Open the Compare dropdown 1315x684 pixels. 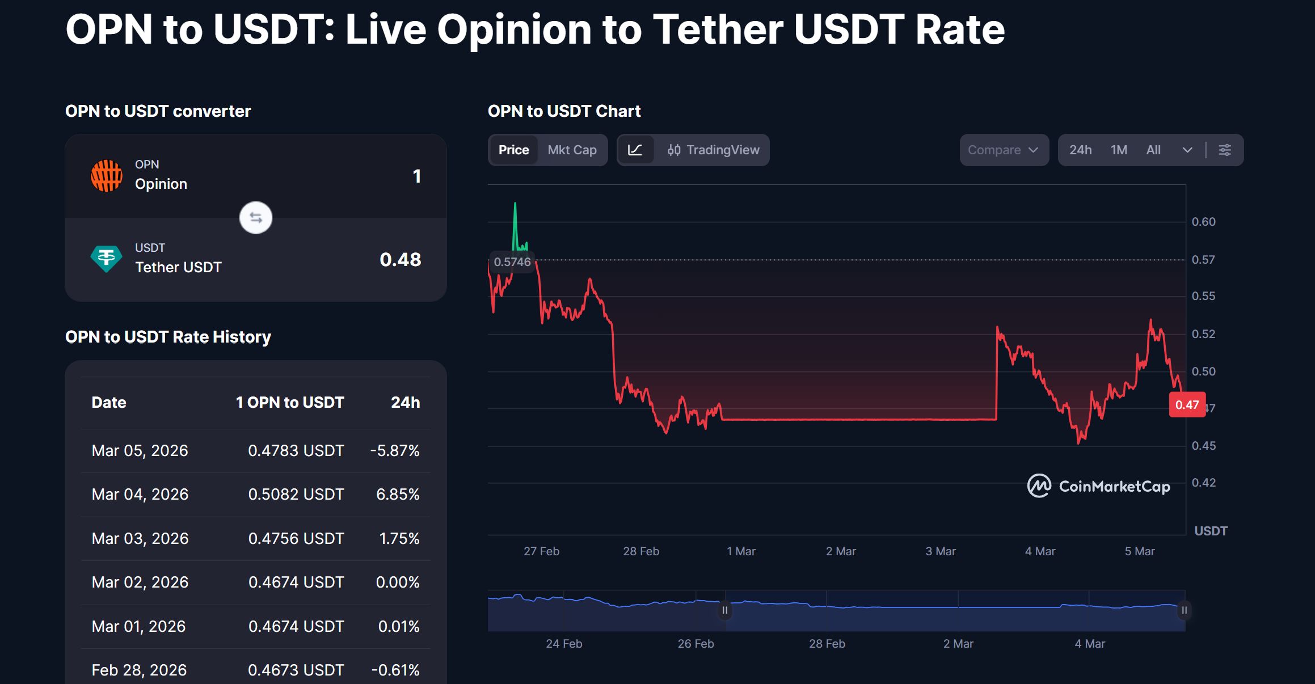[x=1004, y=150]
